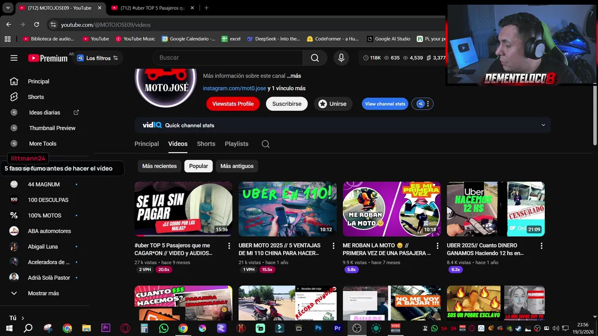The image size is (598, 336).
Task: Expand channel description with ...más
Action: tap(294, 76)
